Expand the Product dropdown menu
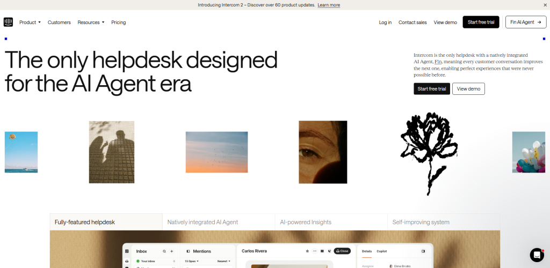550x268 pixels. [x=30, y=22]
